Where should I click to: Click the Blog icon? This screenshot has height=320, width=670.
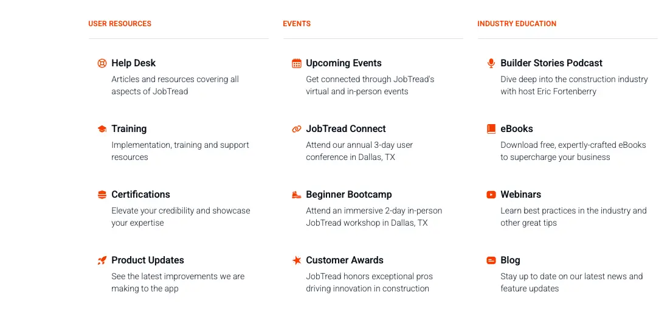coord(491,260)
